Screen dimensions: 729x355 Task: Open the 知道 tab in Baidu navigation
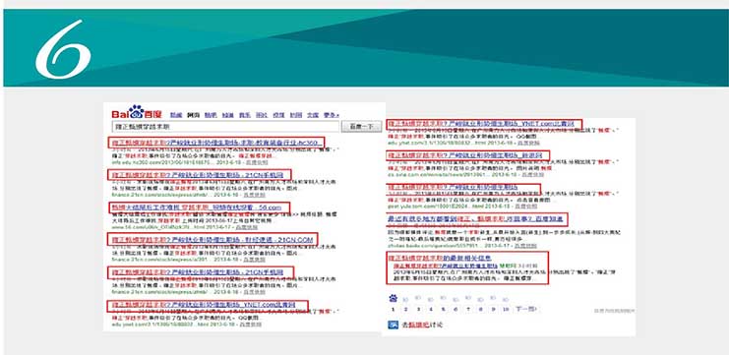[x=227, y=115]
